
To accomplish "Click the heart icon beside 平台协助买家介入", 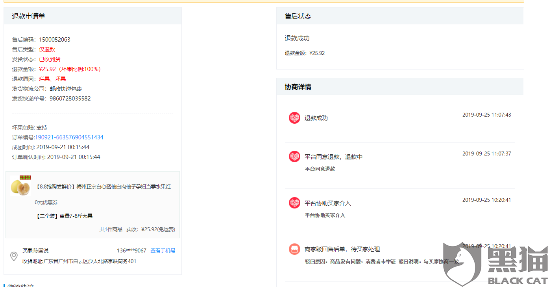I will [x=294, y=203].
